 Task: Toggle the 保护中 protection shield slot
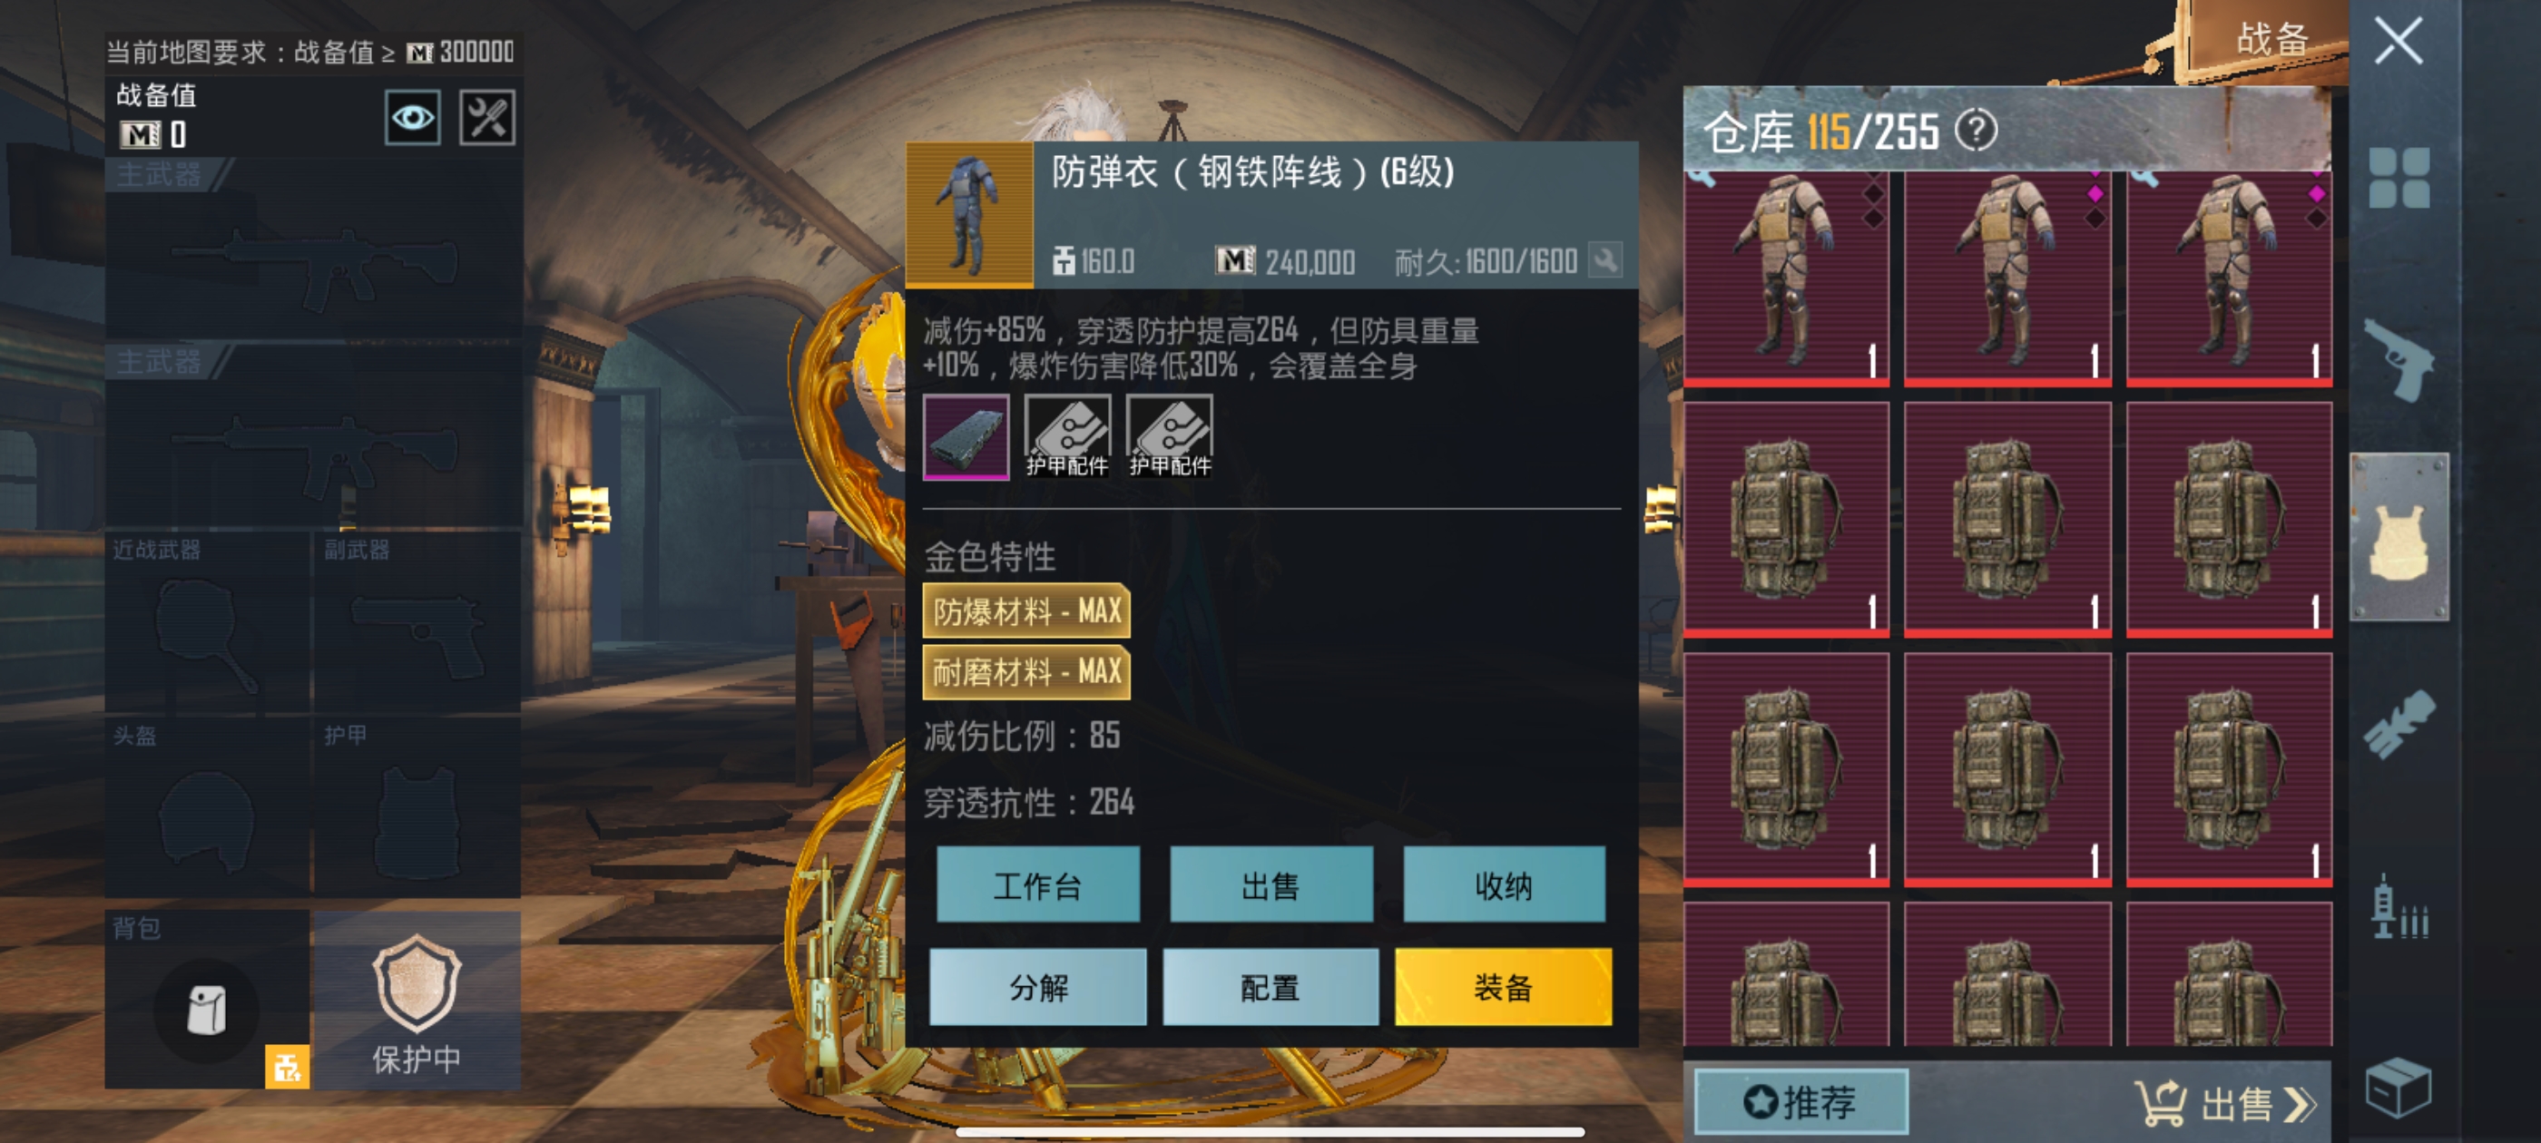[x=417, y=1000]
